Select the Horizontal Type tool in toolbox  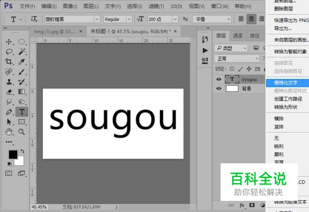pos(22,112)
